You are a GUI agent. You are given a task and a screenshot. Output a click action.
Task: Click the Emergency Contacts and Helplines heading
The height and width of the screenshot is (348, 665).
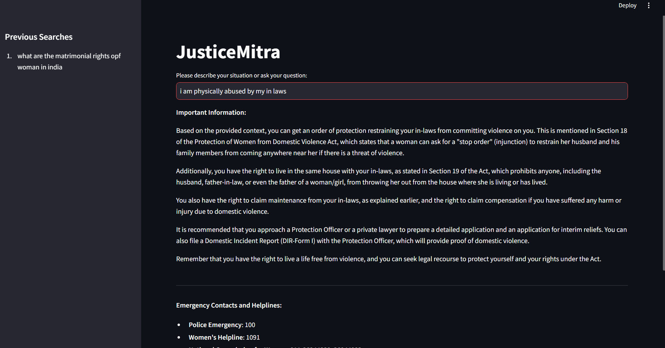(x=229, y=305)
